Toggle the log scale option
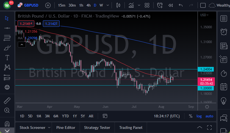The height and width of the screenshot is (133, 230). [199, 116]
